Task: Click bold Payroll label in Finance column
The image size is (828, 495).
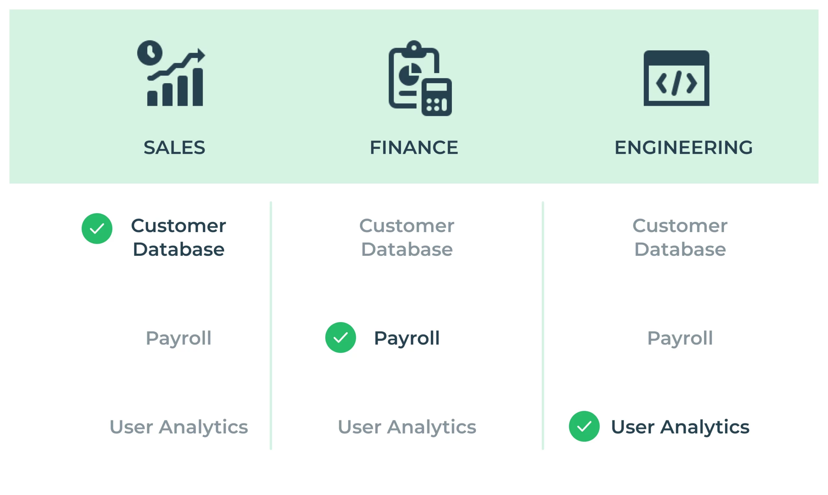Action: click(x=407, y=338)
